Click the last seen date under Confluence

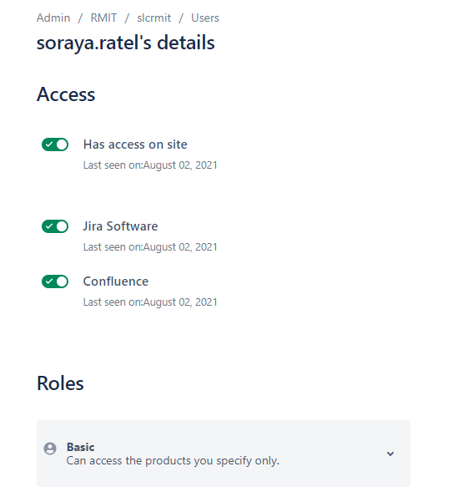(x=150, y=302)
